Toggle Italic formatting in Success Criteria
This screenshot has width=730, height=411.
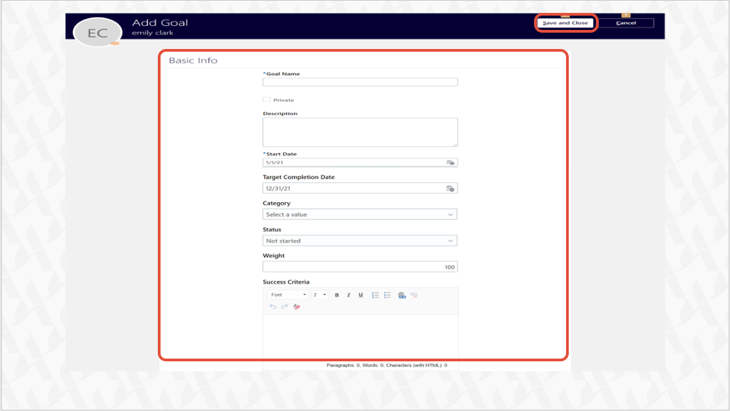(349, 295)
